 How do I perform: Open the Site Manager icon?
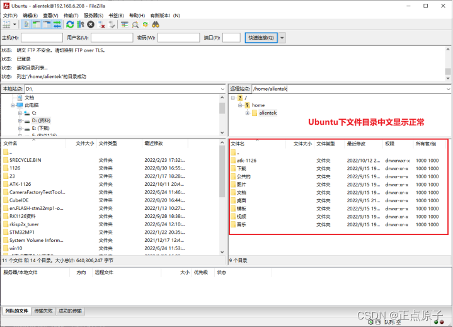[x=7, y=25]
